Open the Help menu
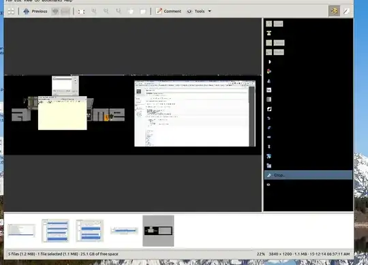The image size is (368, 265). point(68,1)
